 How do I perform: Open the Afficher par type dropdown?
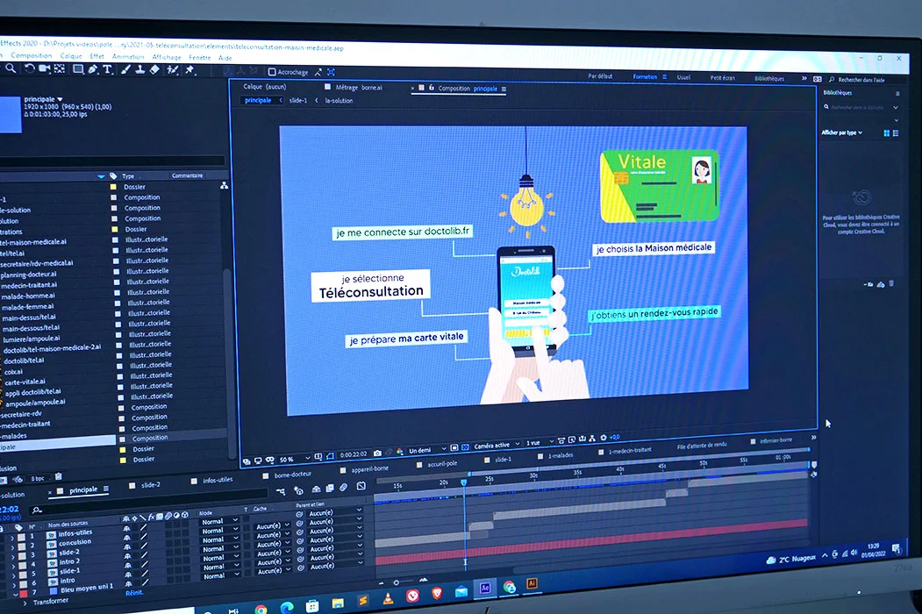click(841, 133)
